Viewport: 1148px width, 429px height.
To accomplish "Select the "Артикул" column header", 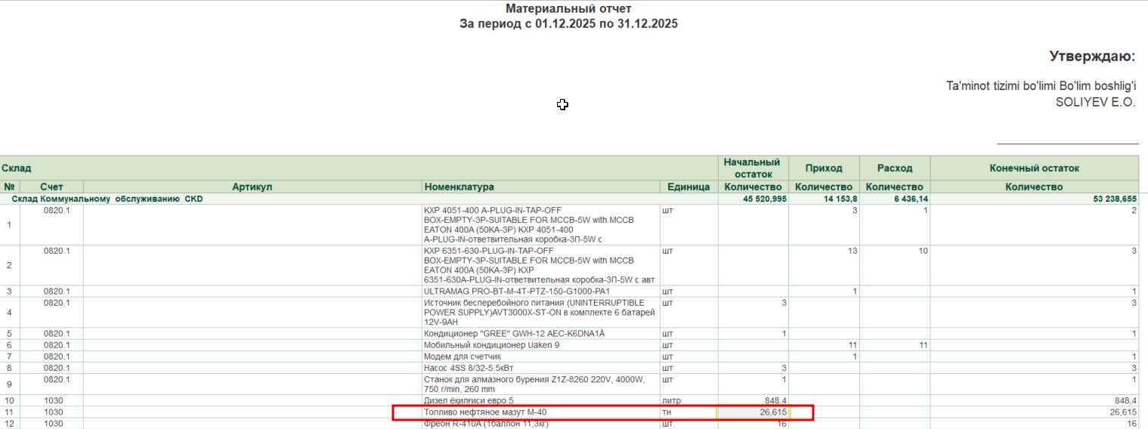I will pos(252,187).
